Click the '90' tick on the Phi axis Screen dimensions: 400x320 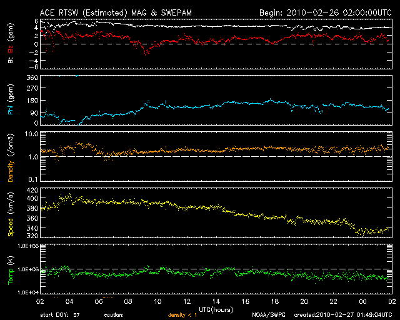coord(34,113)
